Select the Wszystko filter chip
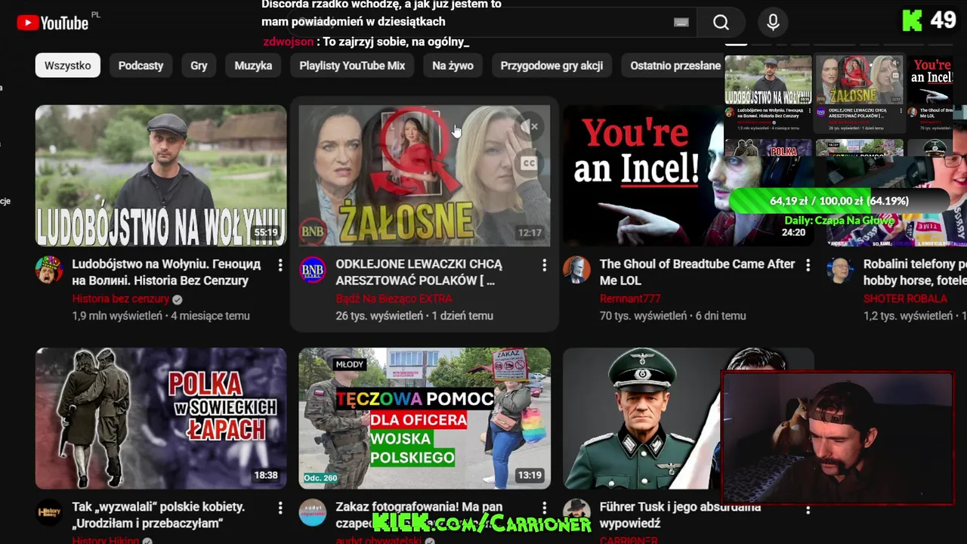This screenshot has width=967, height=544. click(x=67, y=66)
